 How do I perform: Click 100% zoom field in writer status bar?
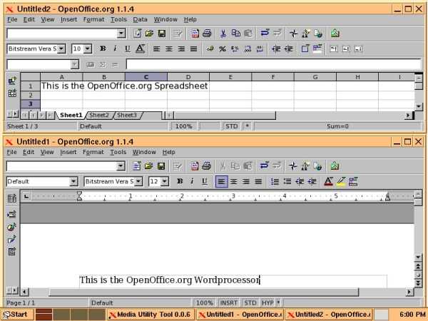coord(205,302)
